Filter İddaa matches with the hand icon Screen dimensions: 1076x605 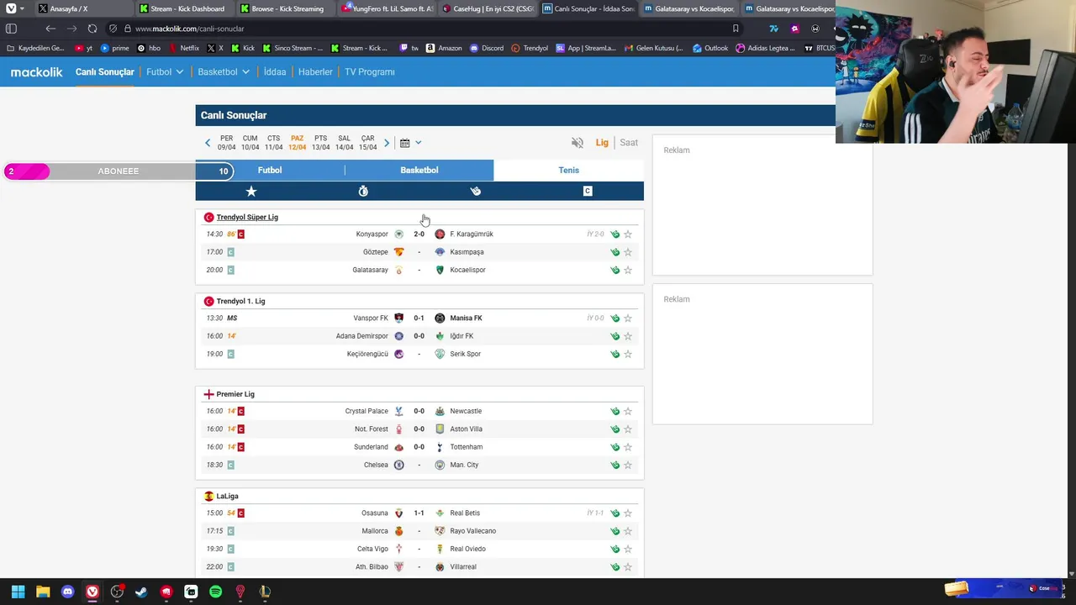pos(475,192)
